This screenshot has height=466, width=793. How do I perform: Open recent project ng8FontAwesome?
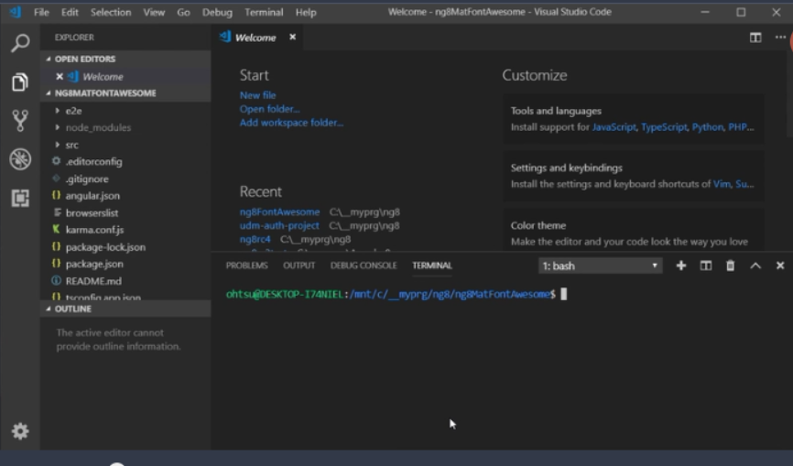coord(279,211)
